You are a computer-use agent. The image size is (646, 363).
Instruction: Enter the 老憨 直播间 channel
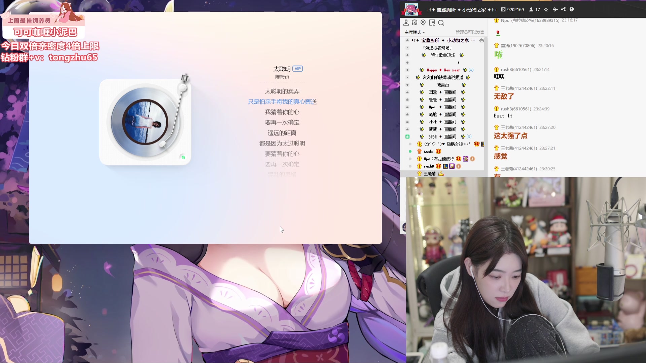coord(442,114)
